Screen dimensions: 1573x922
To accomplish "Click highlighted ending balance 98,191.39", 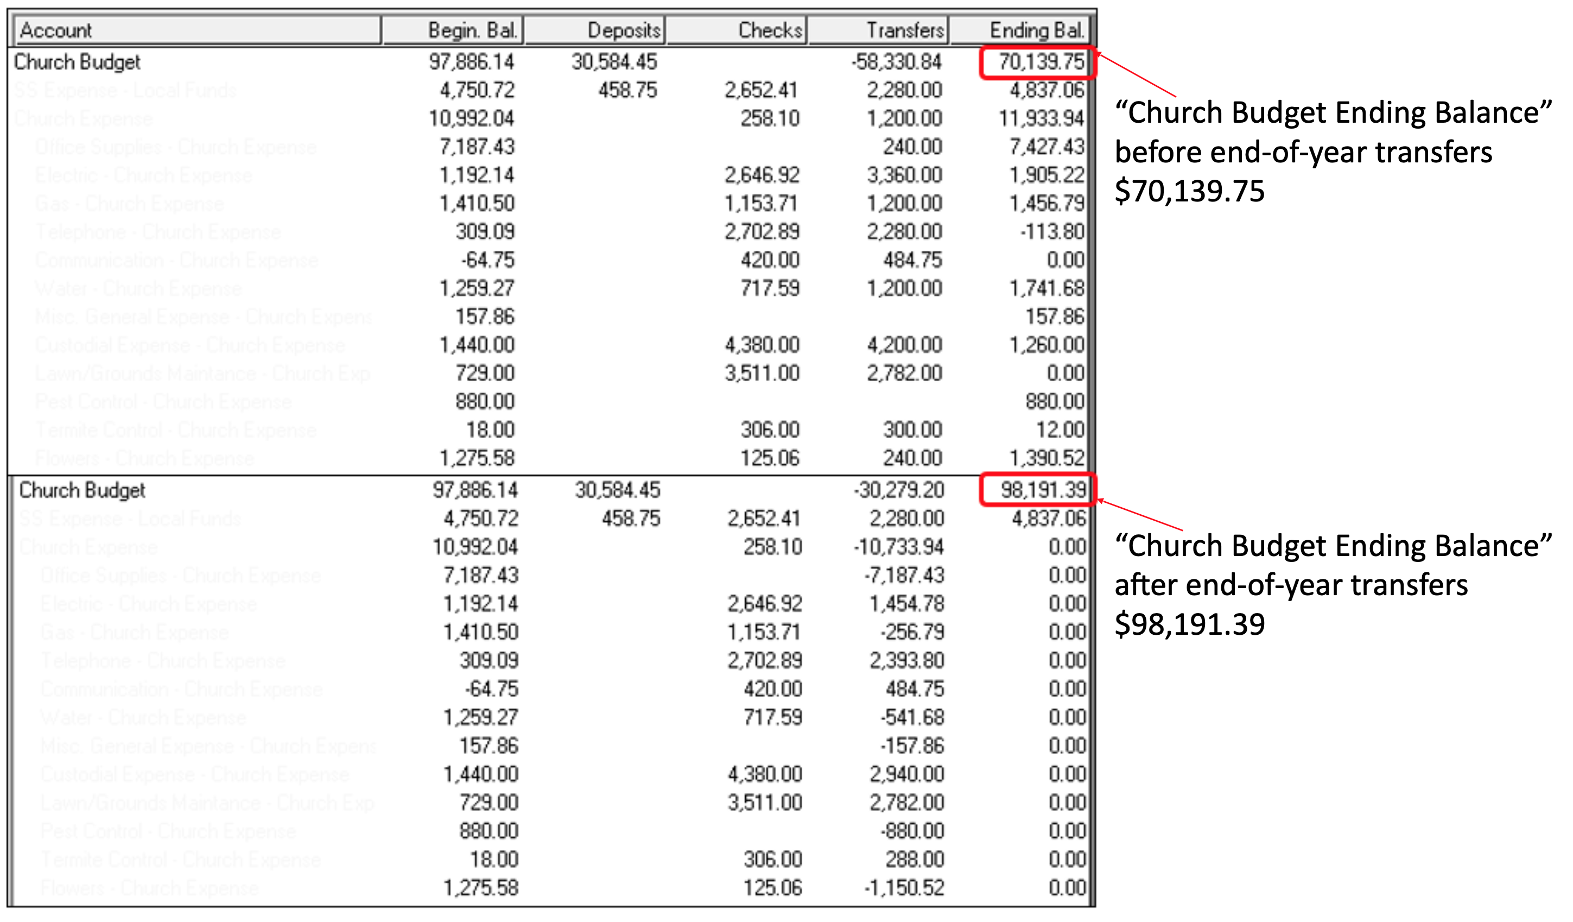I will click(1043, 490).
